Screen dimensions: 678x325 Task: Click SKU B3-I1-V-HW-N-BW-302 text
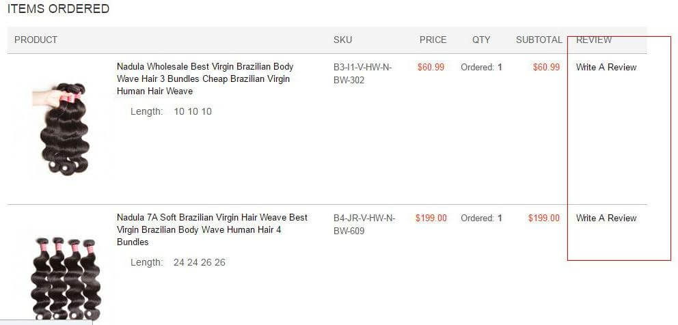click(x=362, y=74)
